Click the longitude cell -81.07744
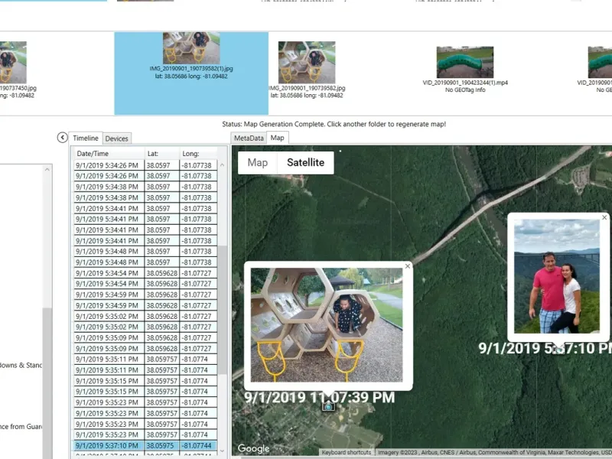The width and height of the screenshot is (612, 459). 198,445
